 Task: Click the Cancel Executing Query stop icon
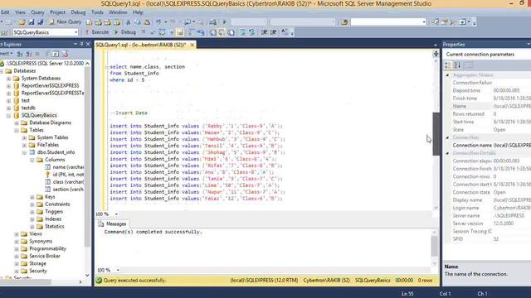(144, 32)
